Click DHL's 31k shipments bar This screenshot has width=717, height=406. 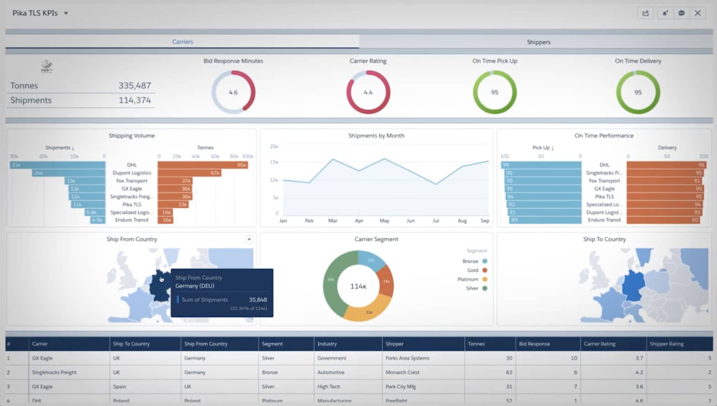[58, 165]
